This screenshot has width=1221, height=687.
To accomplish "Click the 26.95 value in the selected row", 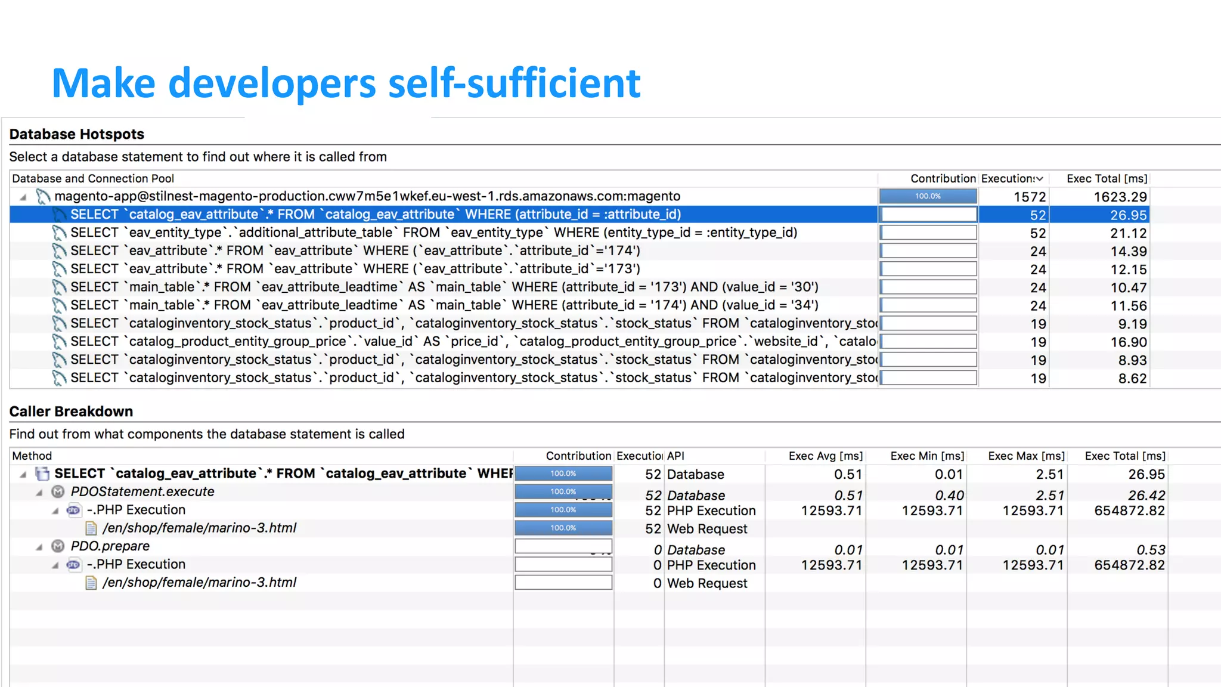I will [1129, 215].
